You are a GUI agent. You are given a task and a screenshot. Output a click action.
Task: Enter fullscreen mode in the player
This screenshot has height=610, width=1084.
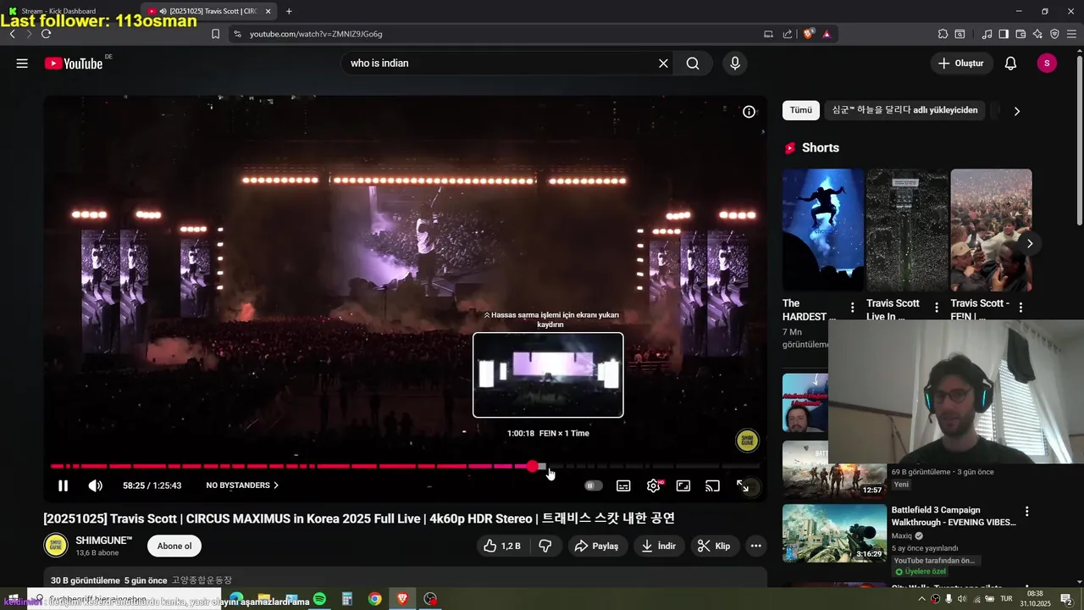pyautogui.click(x=743, y=485)
